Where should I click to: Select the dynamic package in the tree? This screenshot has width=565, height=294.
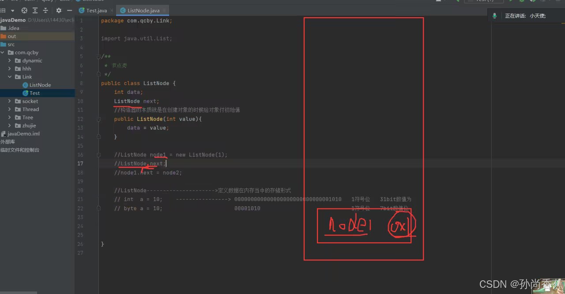coord(32,60)
